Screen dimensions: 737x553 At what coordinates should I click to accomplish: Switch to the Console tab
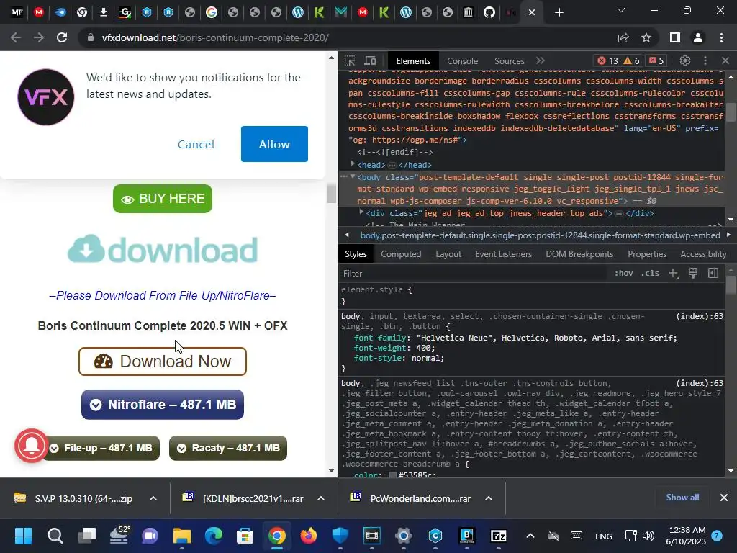point(462,61)
